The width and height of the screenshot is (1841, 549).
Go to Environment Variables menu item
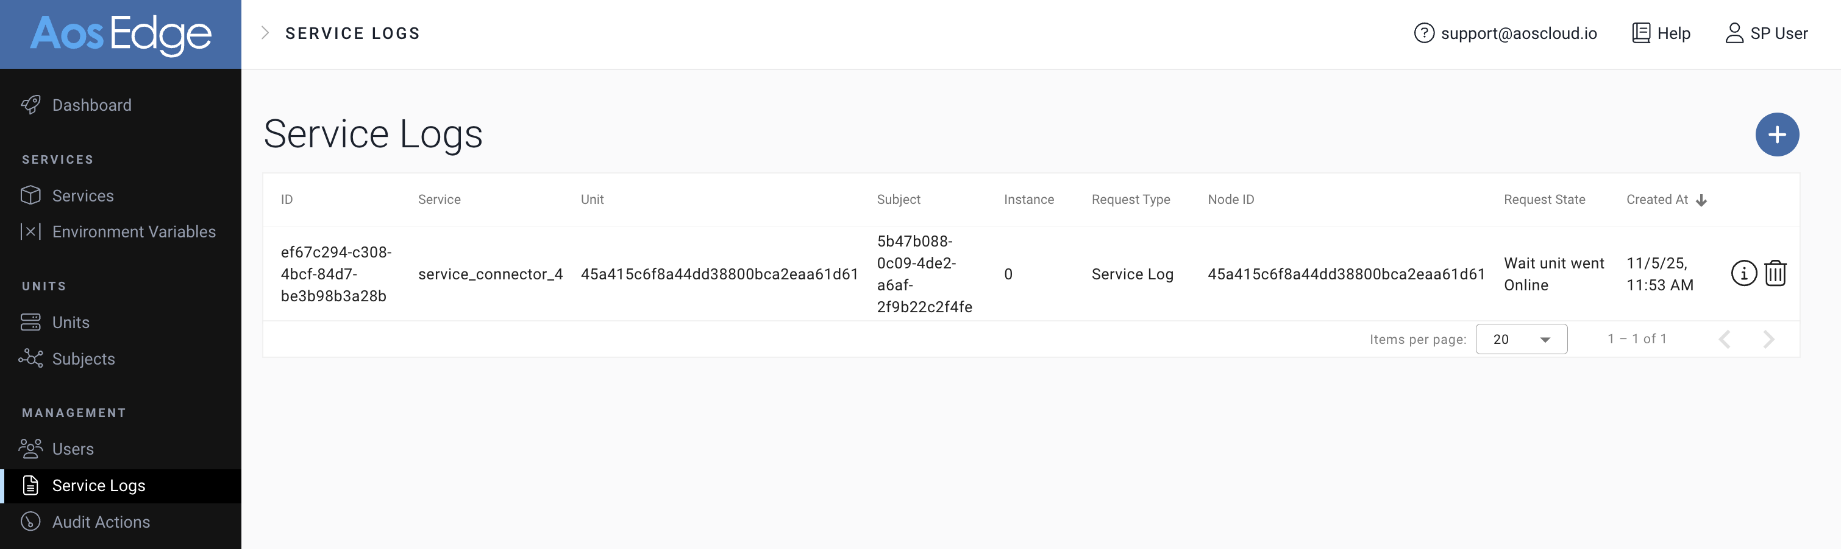click(134, 231)
